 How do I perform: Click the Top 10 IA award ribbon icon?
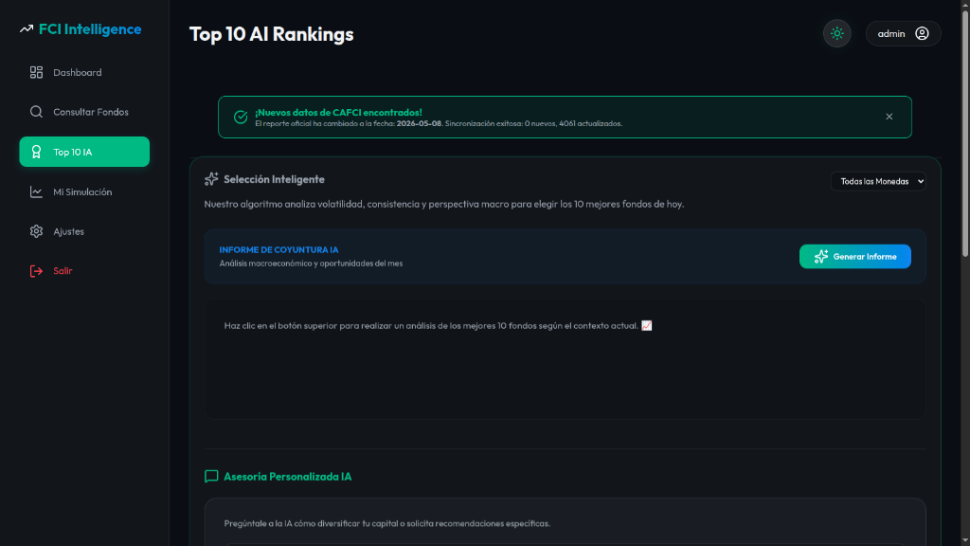pos(37,152)
